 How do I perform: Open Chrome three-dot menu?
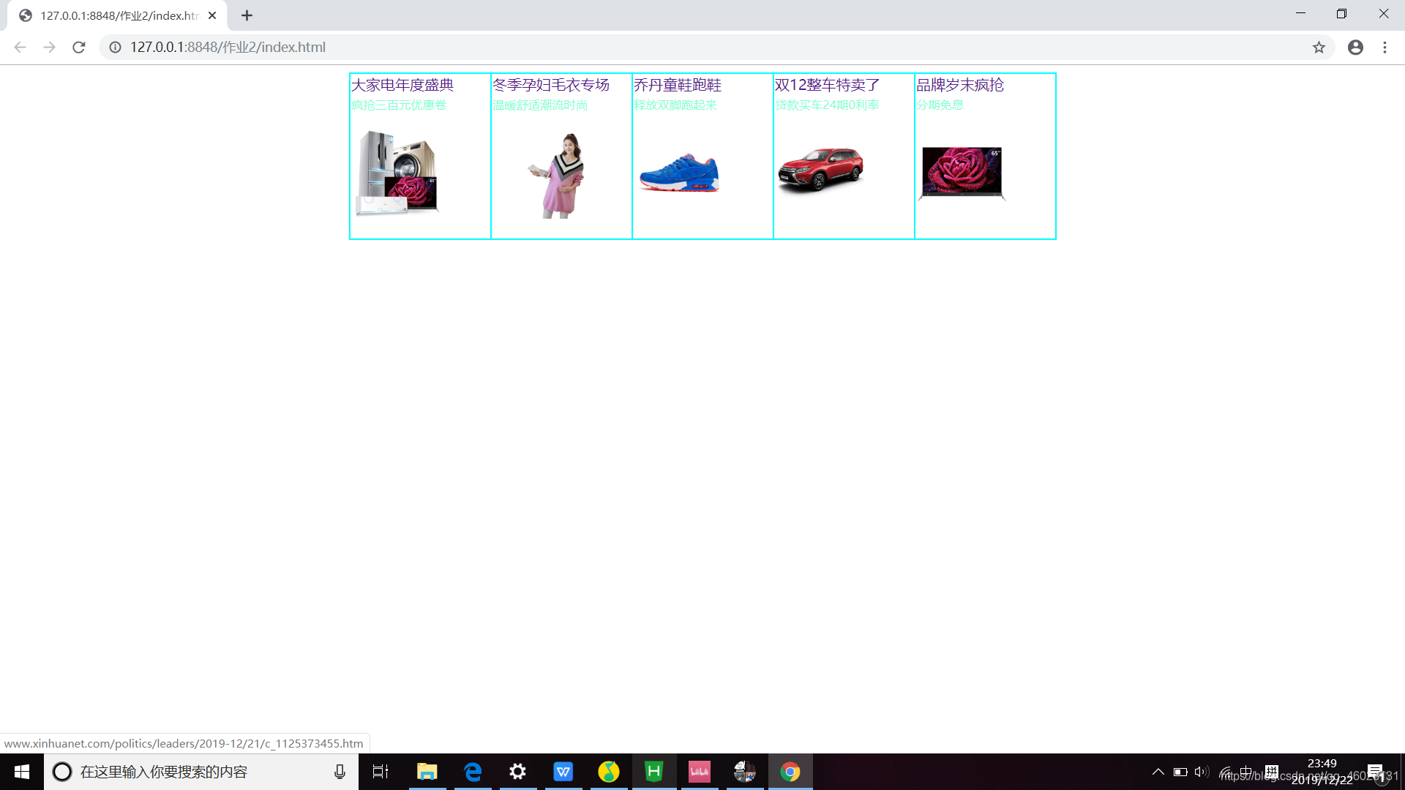(1385, 48)
